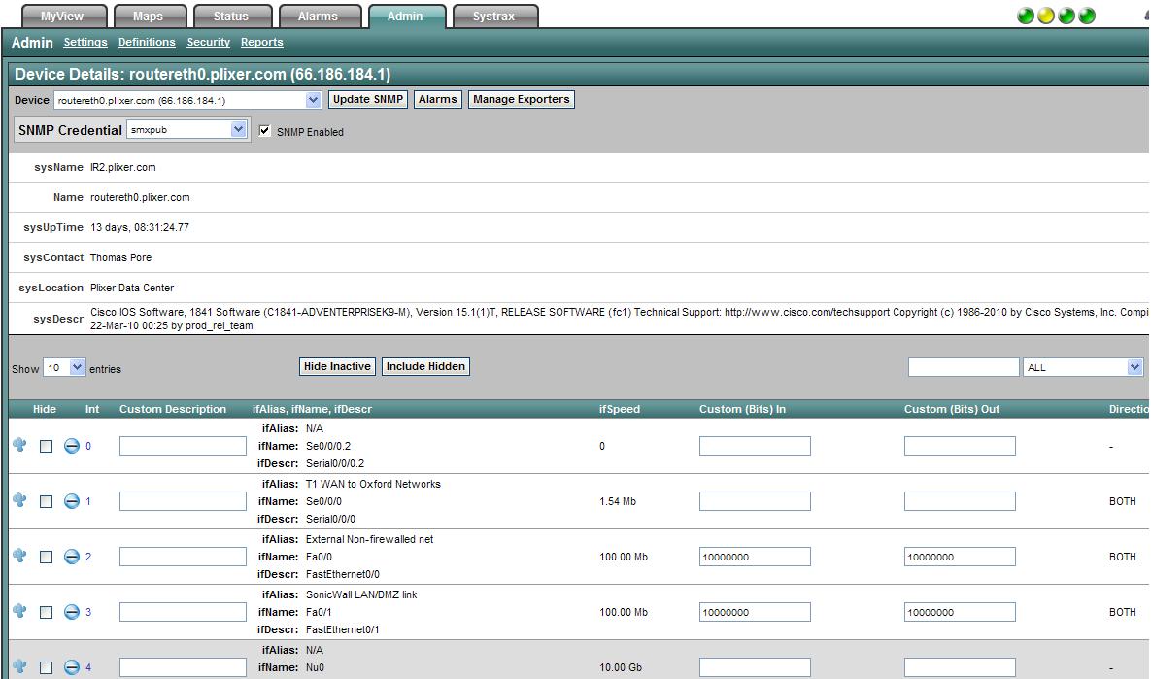
Task: Check Hide box for Se0/0/0.2 interface
Action: pos(46,446)
